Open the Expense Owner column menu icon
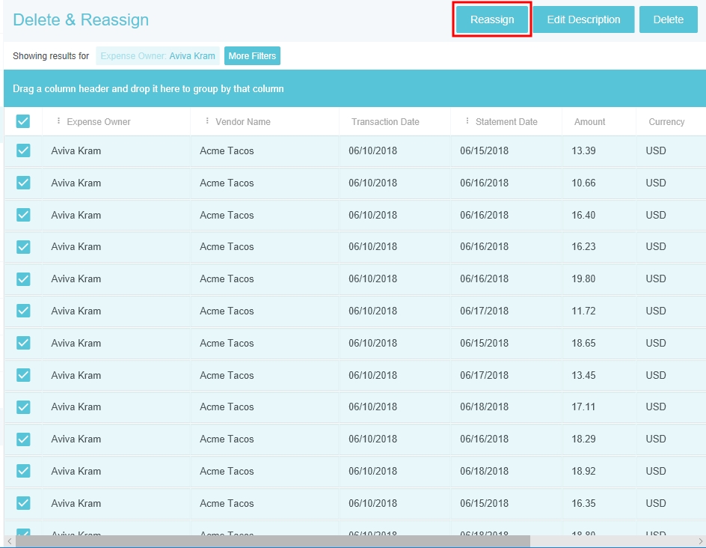Image resolution: width=706 pixels, height=548 pixels. point(59,121)
